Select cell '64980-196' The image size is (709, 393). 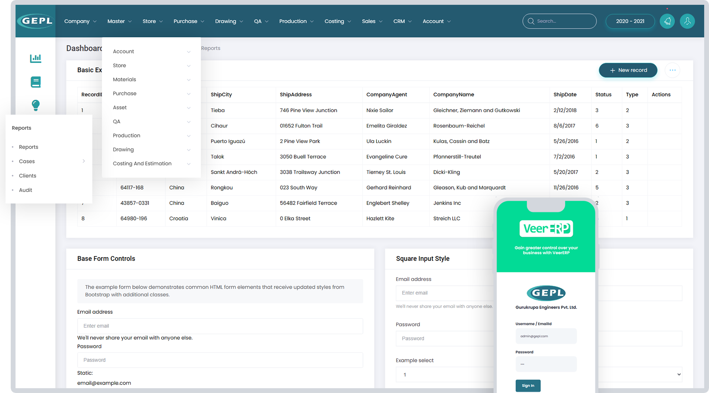(x=134, y=219)
